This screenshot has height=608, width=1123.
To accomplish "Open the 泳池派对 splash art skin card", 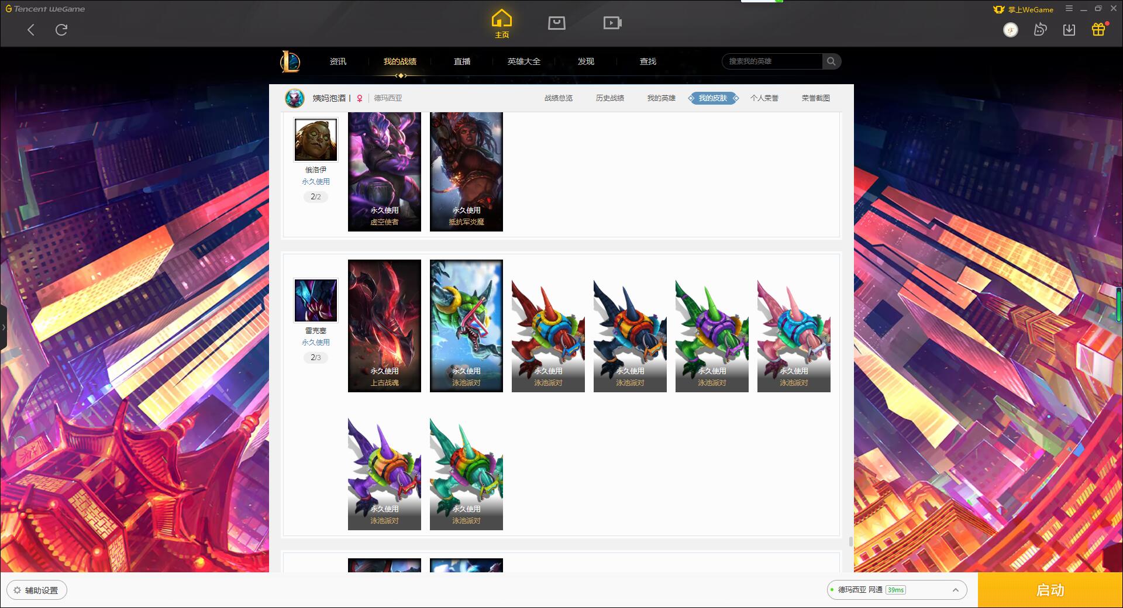I will (466, 326).
